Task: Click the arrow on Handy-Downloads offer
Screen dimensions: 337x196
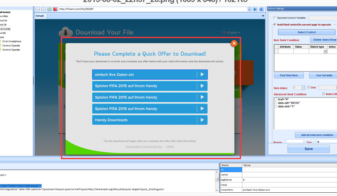Action: coord(202,120)
